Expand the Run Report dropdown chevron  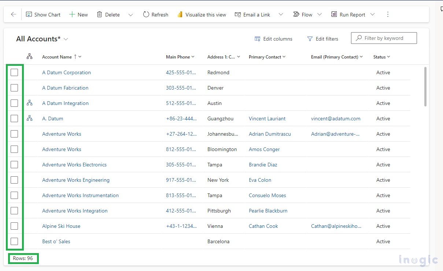tap(373, 15)
